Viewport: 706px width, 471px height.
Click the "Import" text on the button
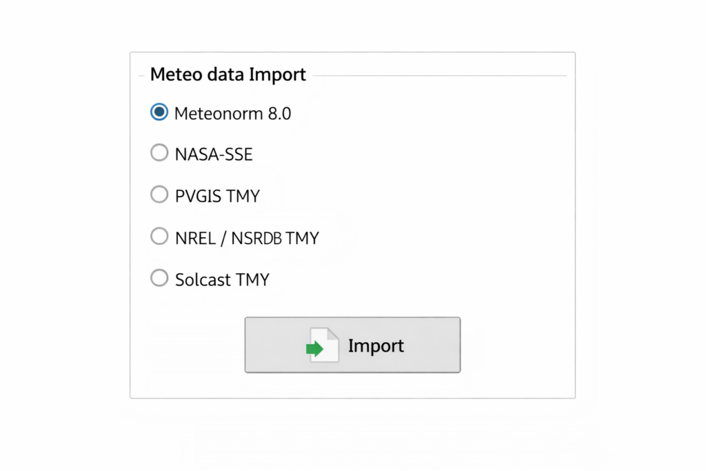pos(376,345)
